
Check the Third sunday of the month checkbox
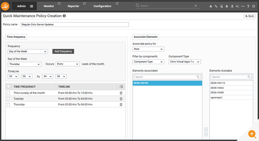pos(8,93)
